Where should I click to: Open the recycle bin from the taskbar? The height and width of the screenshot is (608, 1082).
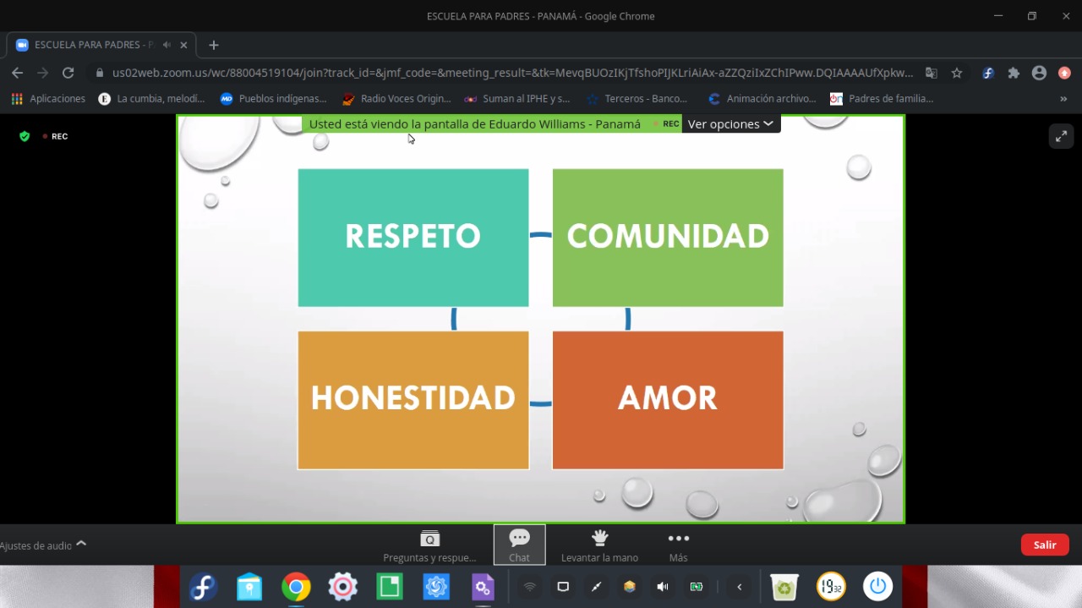[784, 586]
